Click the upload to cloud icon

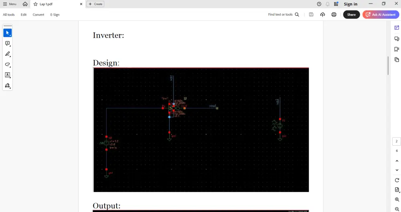[322, 14]
